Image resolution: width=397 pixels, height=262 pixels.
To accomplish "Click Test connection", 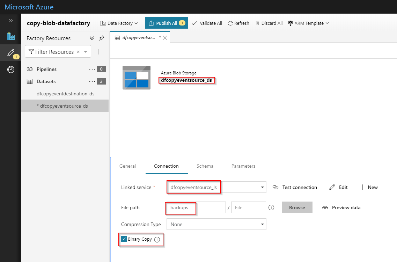I will tap(295, 187).
